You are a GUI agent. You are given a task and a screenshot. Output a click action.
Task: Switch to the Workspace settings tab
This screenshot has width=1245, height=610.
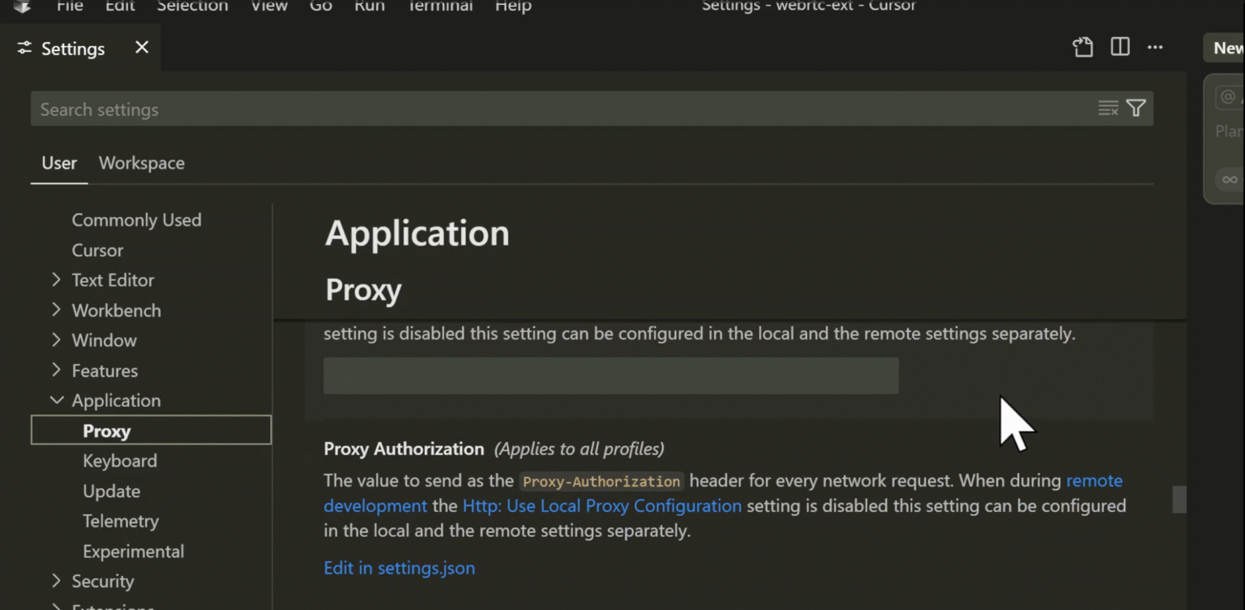142,163
